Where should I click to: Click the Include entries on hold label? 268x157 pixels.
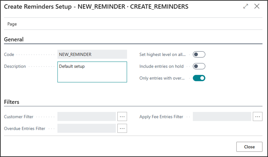pos(161,66)
